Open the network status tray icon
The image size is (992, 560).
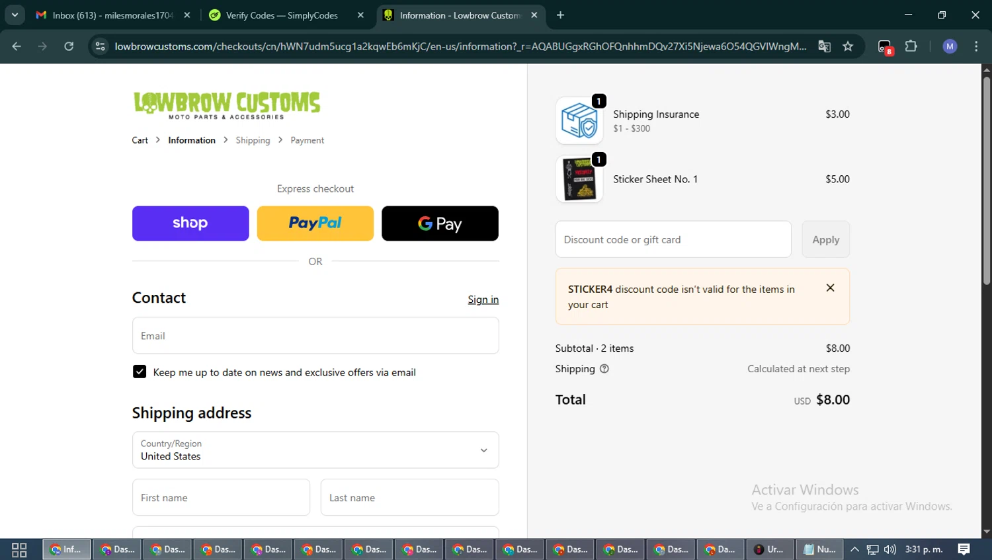(872, 549)
